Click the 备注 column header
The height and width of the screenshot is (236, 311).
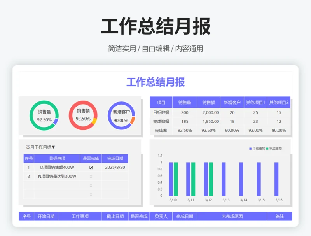tap(280, 216)
